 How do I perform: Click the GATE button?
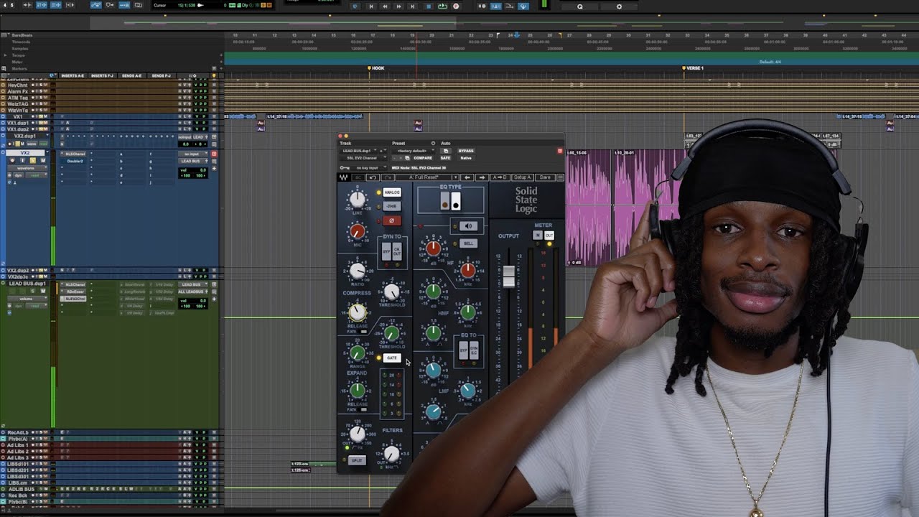pos(392,358)
